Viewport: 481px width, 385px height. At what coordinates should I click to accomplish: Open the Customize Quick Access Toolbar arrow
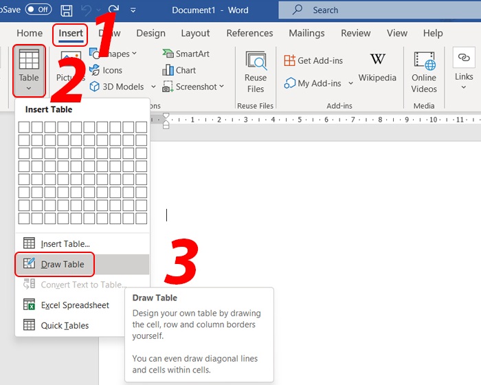coord(133,10)
